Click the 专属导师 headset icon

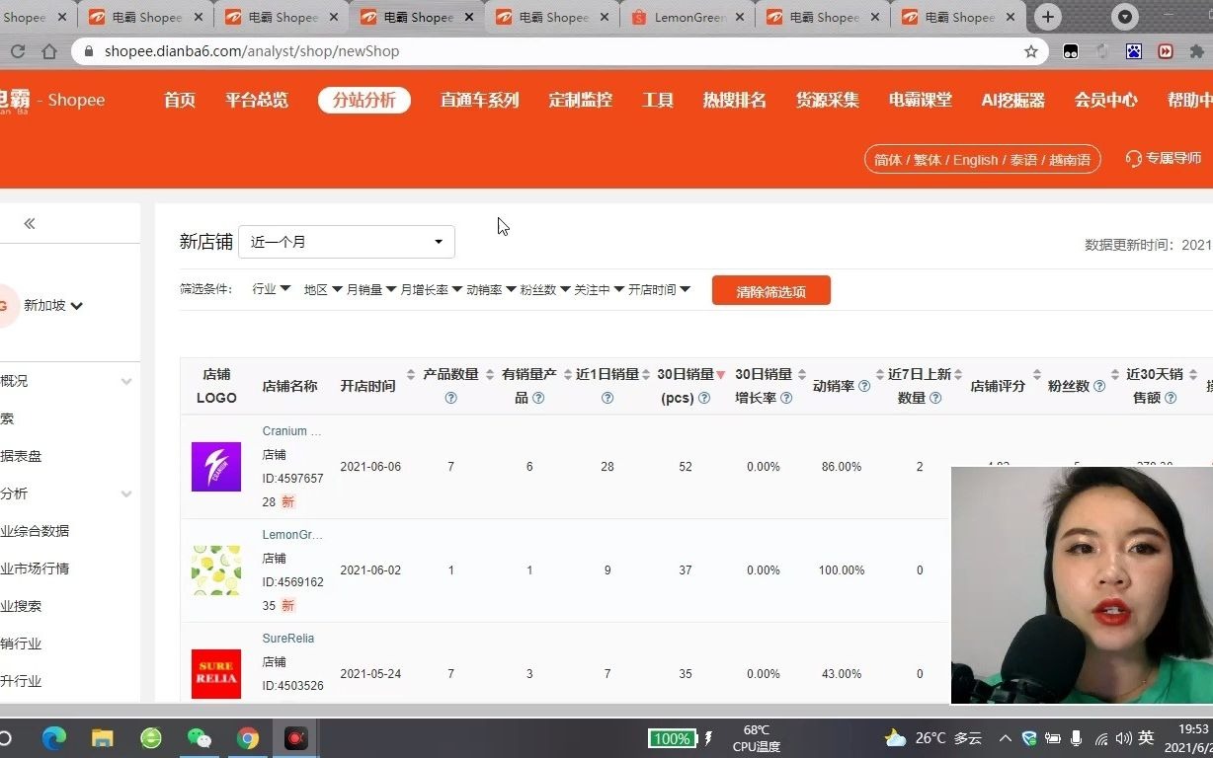point(1133,159)
